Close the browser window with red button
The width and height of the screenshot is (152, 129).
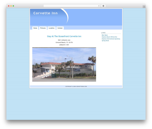click(9, 6)
